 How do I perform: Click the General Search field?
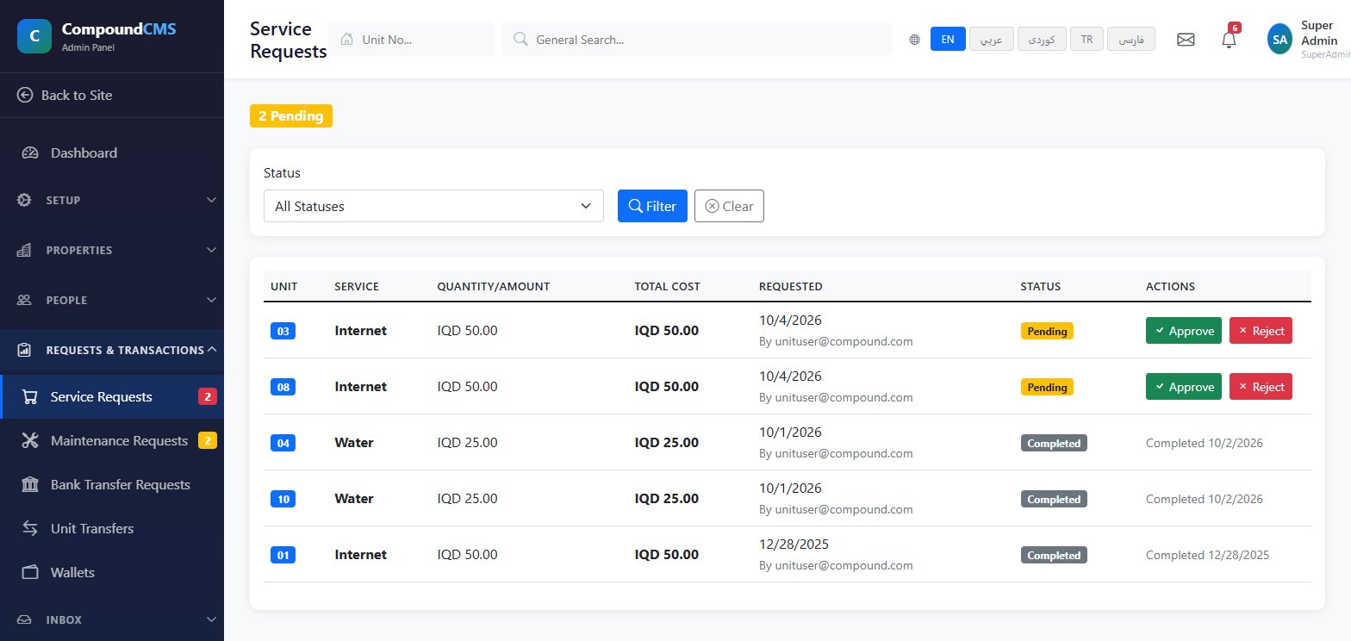pos(697,40)
